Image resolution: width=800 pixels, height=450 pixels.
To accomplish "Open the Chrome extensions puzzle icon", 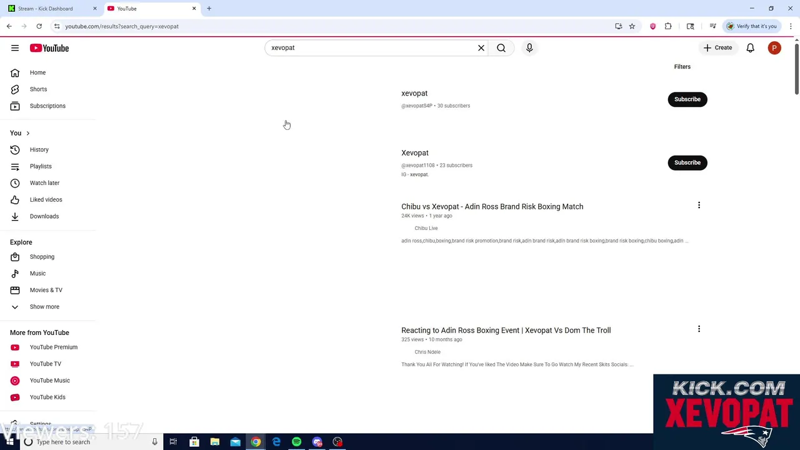I will [x=668, y=26].
